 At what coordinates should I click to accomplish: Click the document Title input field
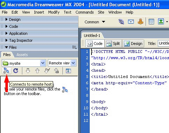pyautogui.click(x=163, y=44)
